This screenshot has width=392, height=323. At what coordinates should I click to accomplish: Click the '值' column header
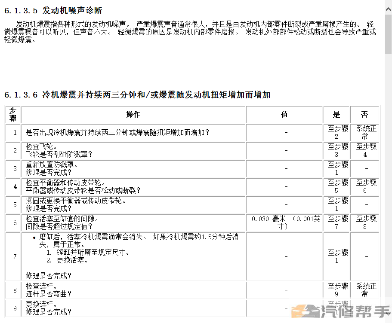(284, 115)
